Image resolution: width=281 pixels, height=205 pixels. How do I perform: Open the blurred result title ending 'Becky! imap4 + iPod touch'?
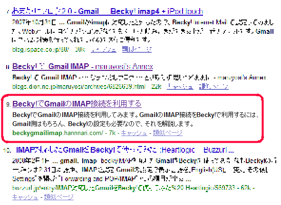107,11
